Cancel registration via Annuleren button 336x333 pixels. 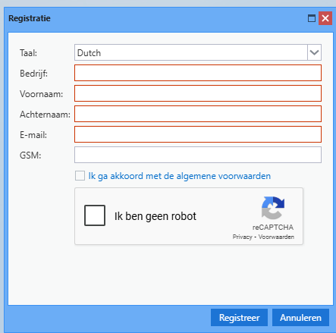point(300,318)
